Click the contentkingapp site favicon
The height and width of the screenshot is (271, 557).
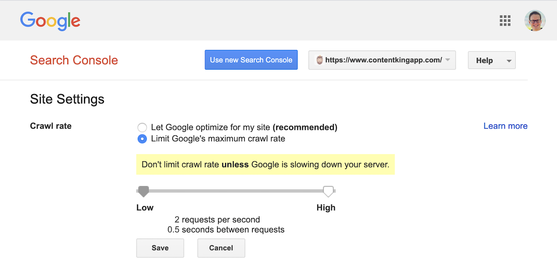pos(319,60)
